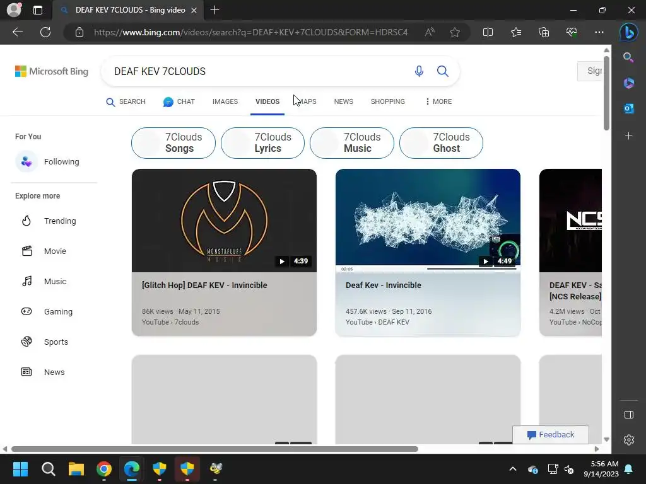Launch Google Chrome from taskbar
The height and width of the screenshot is (484, 646).
pyautogui.click(x=104, y=469)
